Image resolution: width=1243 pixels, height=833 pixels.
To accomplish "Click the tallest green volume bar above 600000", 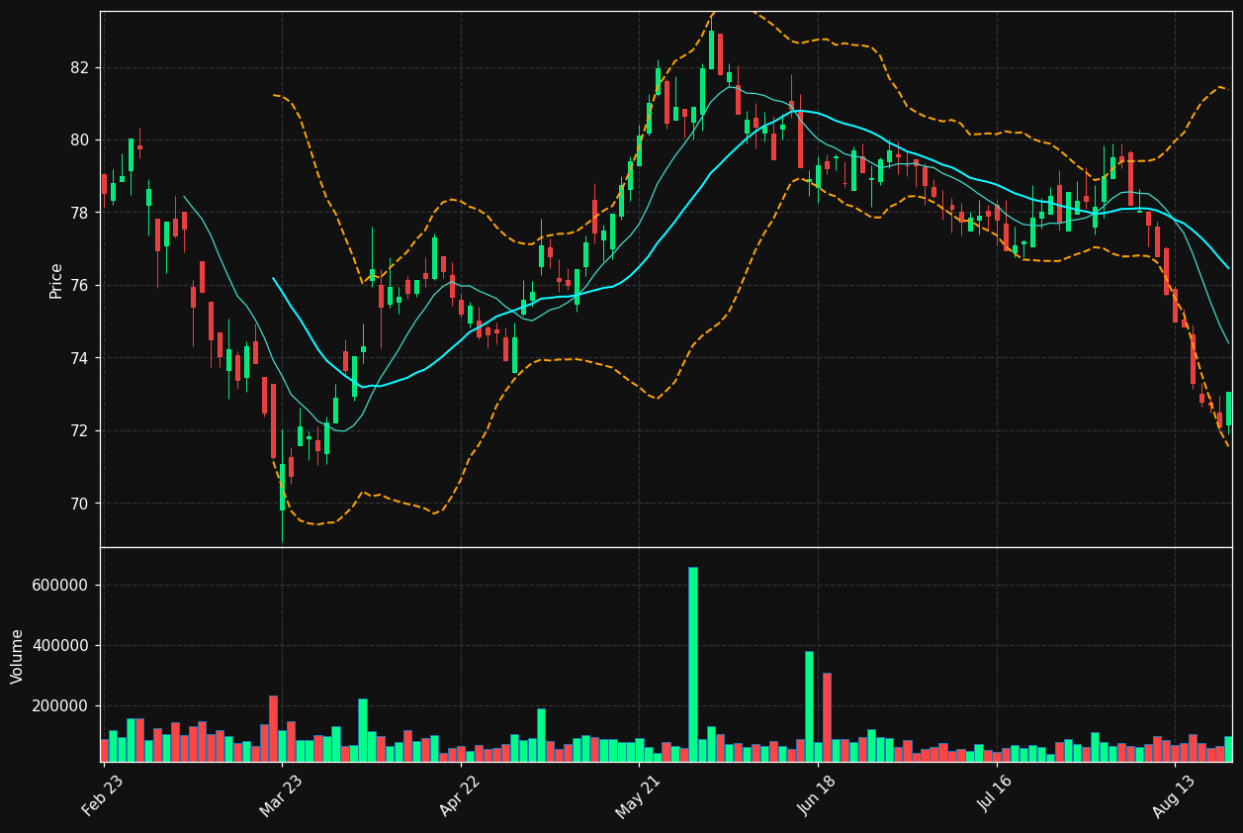I will pyautogui.click(x=692, y=664).
